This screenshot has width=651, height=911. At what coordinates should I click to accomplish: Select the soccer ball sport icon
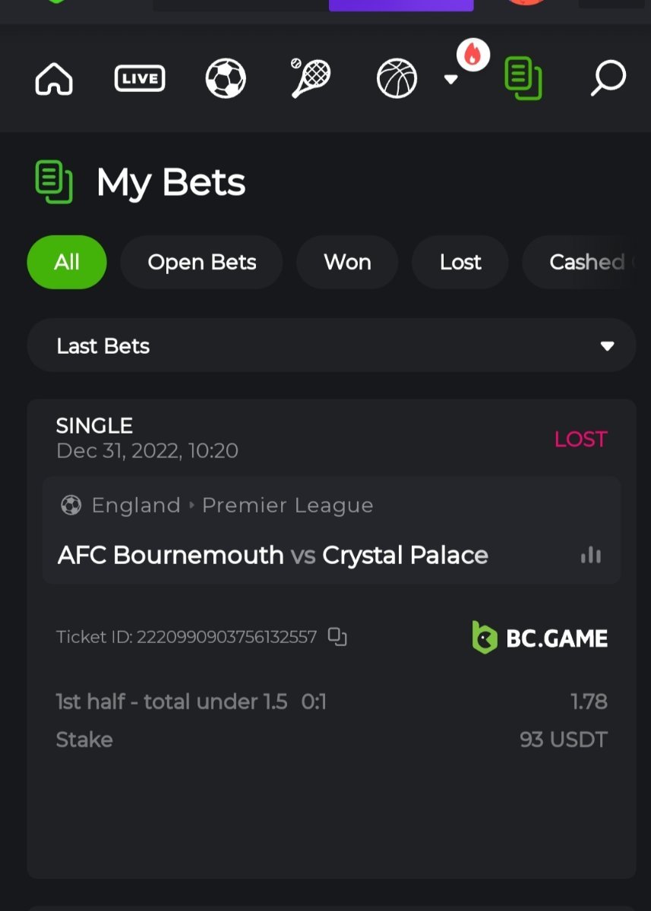coord(226,79)
